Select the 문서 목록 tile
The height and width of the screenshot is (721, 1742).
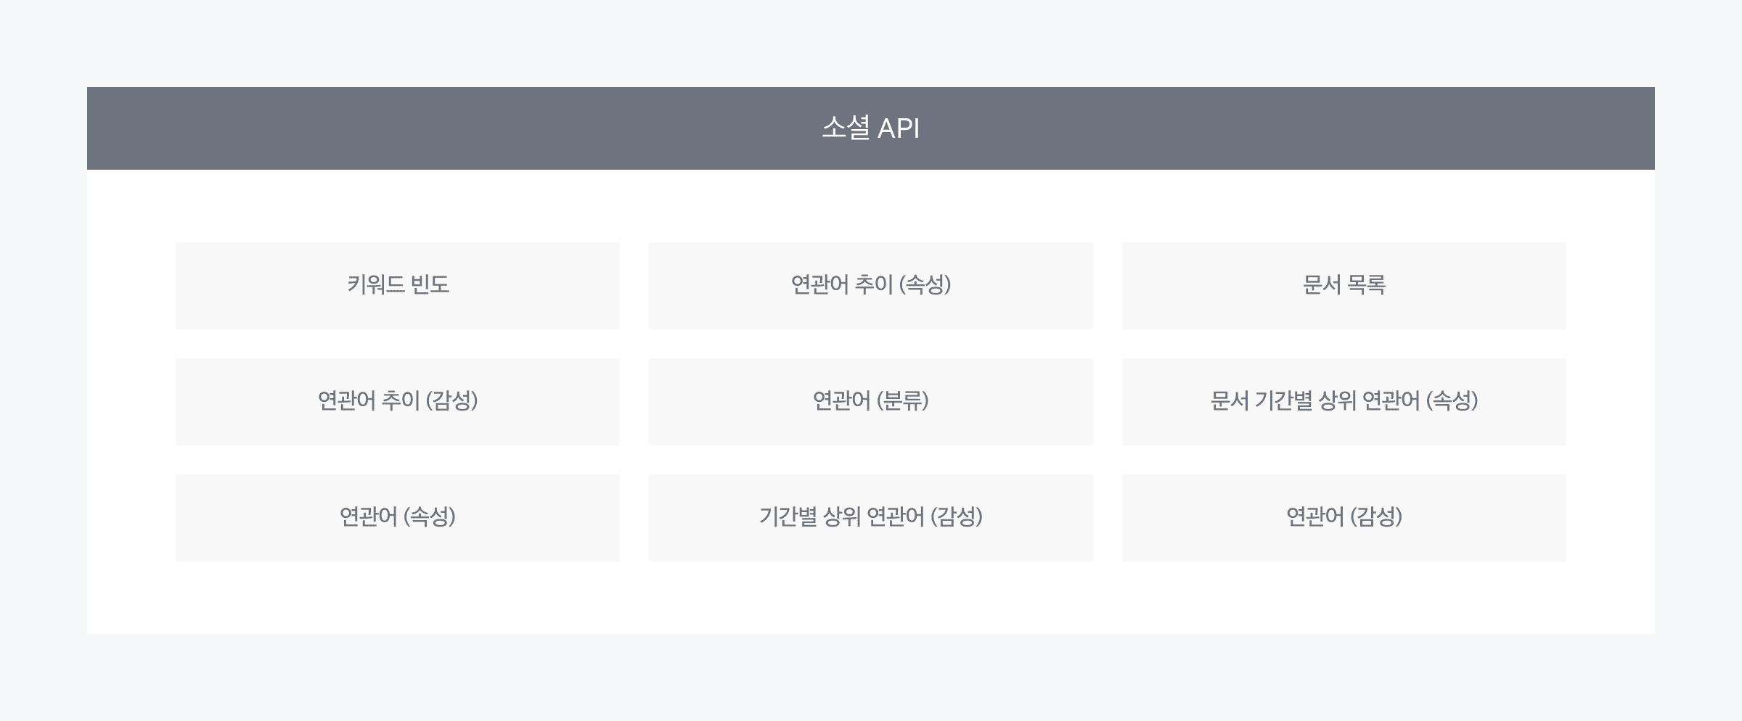click(x=1344, y=285)
